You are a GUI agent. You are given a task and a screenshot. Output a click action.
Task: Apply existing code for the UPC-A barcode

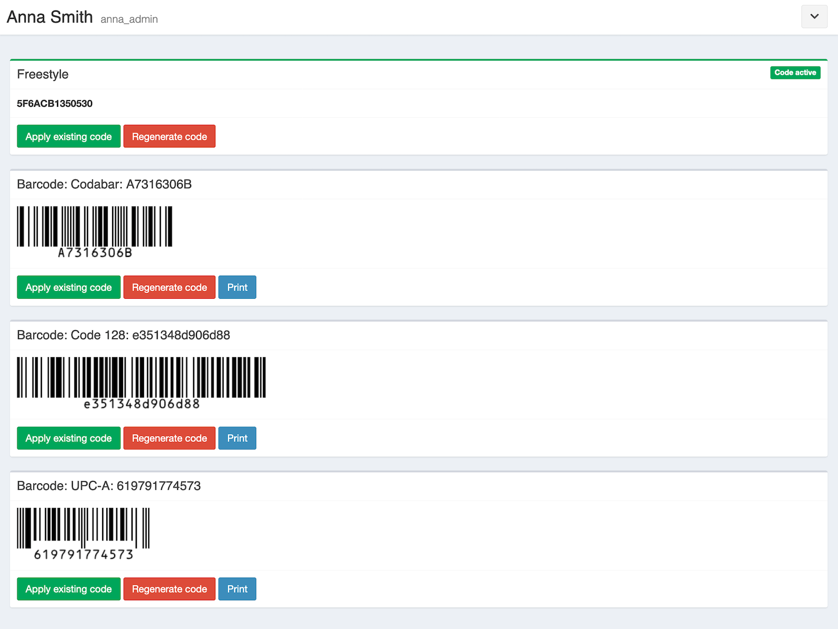coord(69,589)
